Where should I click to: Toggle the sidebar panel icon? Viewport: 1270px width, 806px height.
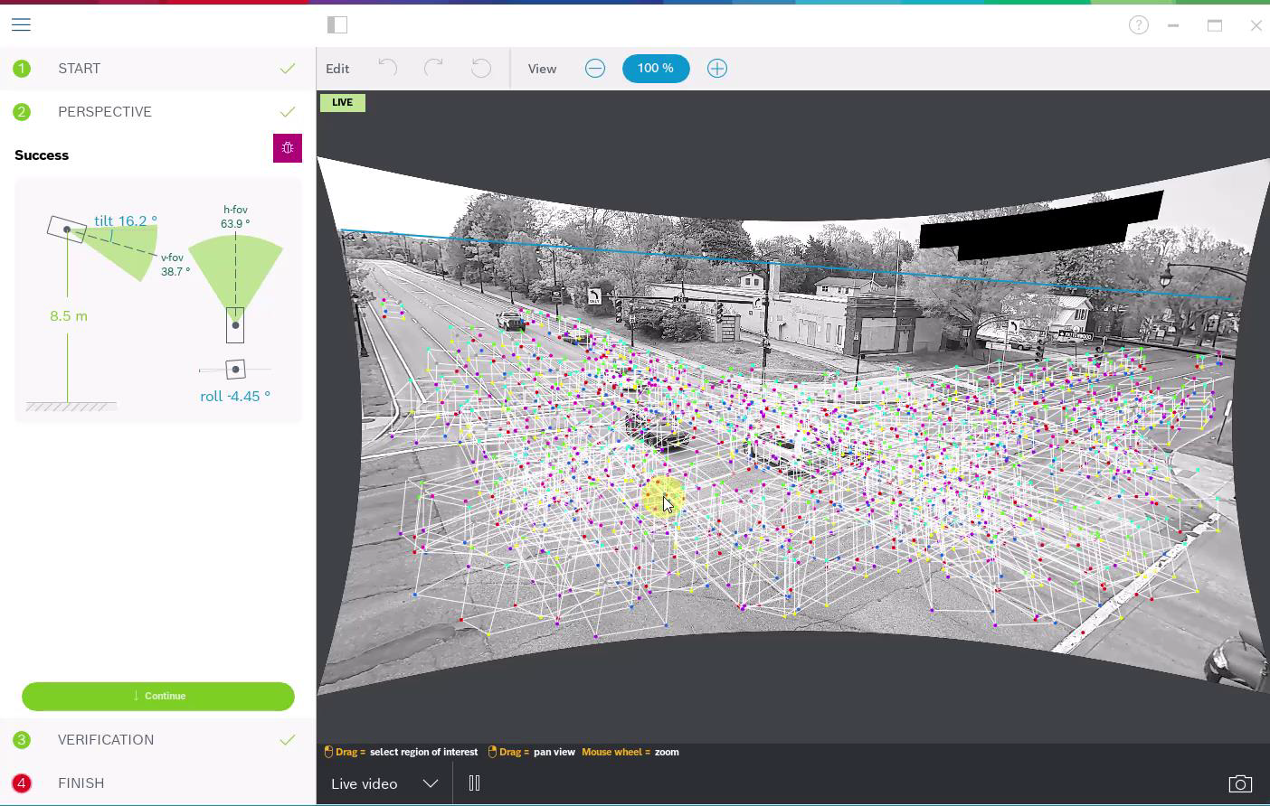click(x=337, y=25)
